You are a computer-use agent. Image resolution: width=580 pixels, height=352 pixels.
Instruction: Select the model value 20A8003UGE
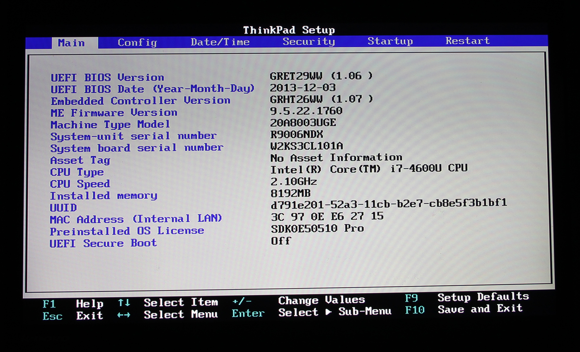303,123
